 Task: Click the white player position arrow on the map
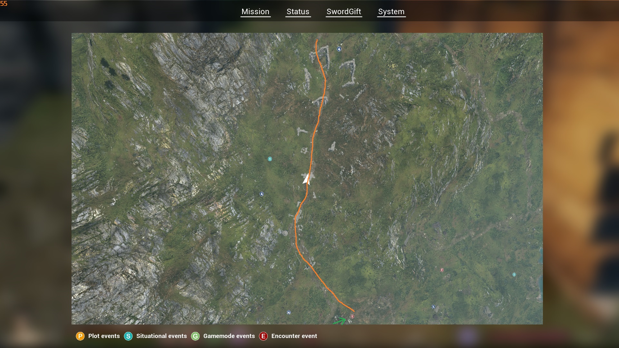(306, 179)
